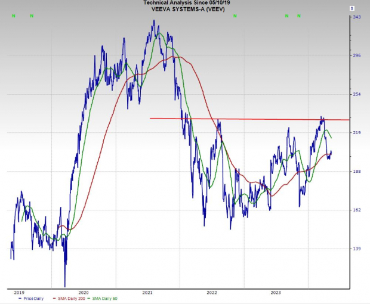This screenshot has width=370, height=304.
Task: Click the 219 price axis label
Action: (356, 132)
